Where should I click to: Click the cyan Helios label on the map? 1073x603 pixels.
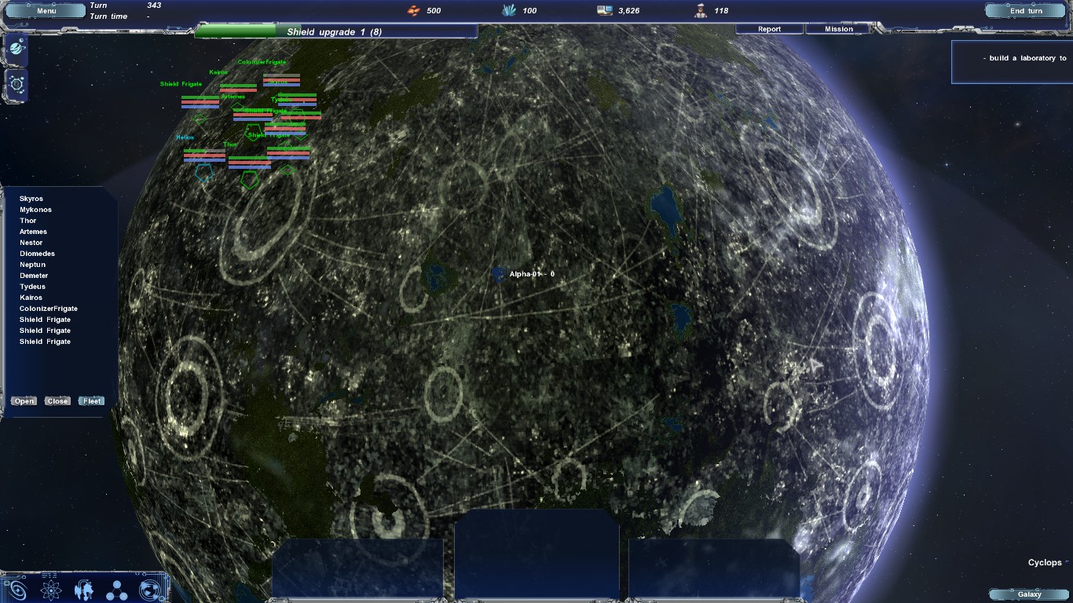point(185,137)
